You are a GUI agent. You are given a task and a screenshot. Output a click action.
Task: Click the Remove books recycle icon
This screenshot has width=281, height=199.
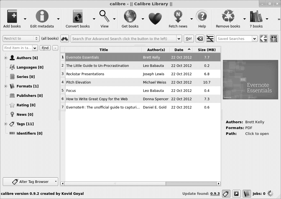coord(228,16)
